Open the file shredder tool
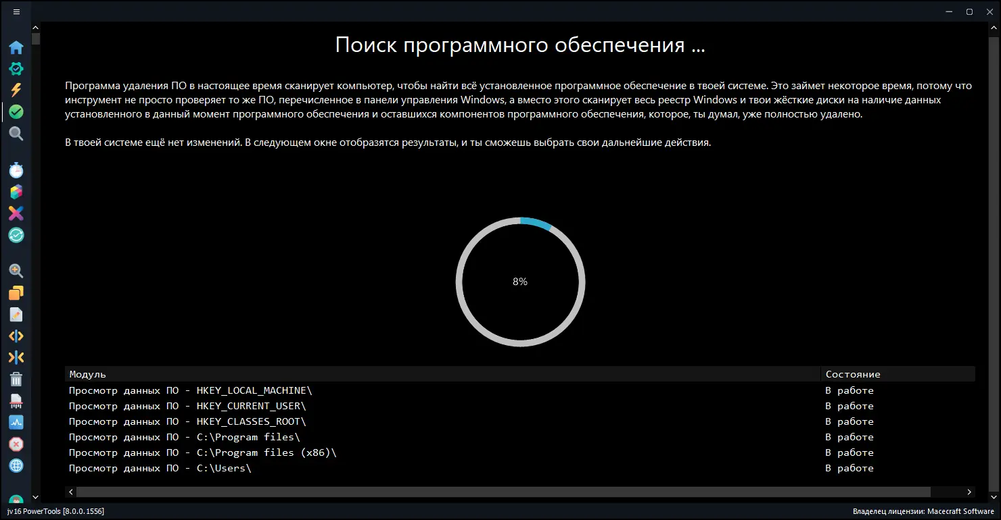The width and height of the screenshot is (1001, 520). [16, 400]
